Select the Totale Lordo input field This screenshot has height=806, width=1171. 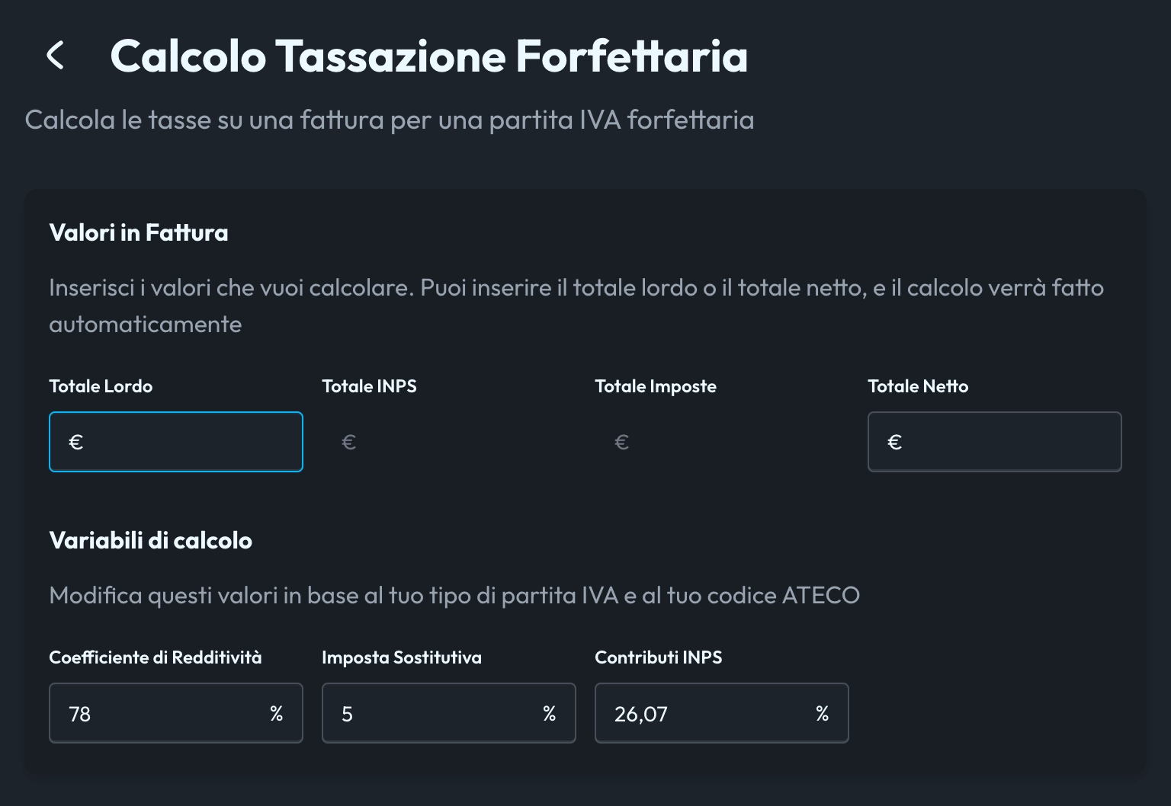175,442
